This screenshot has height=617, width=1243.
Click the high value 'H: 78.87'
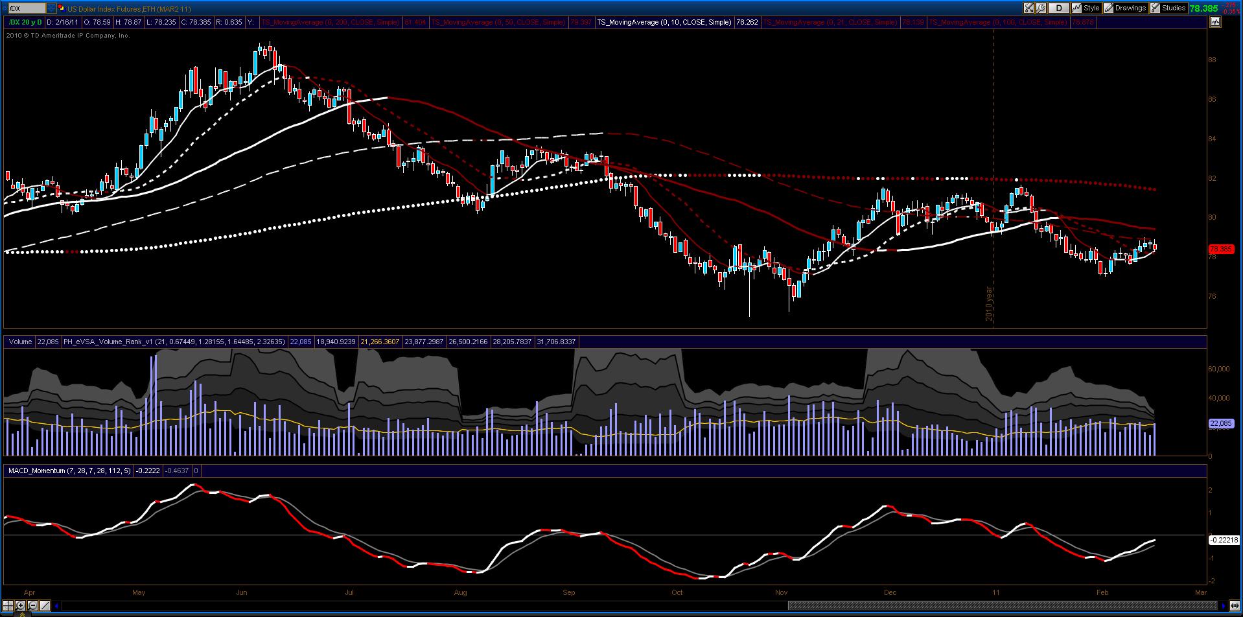tap(128, 22)
